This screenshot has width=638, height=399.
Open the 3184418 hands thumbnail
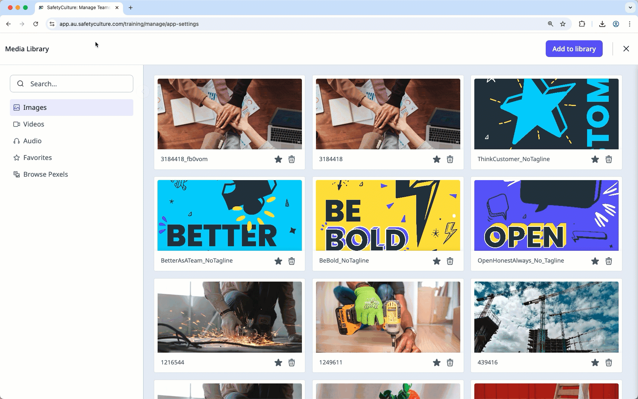388,114
